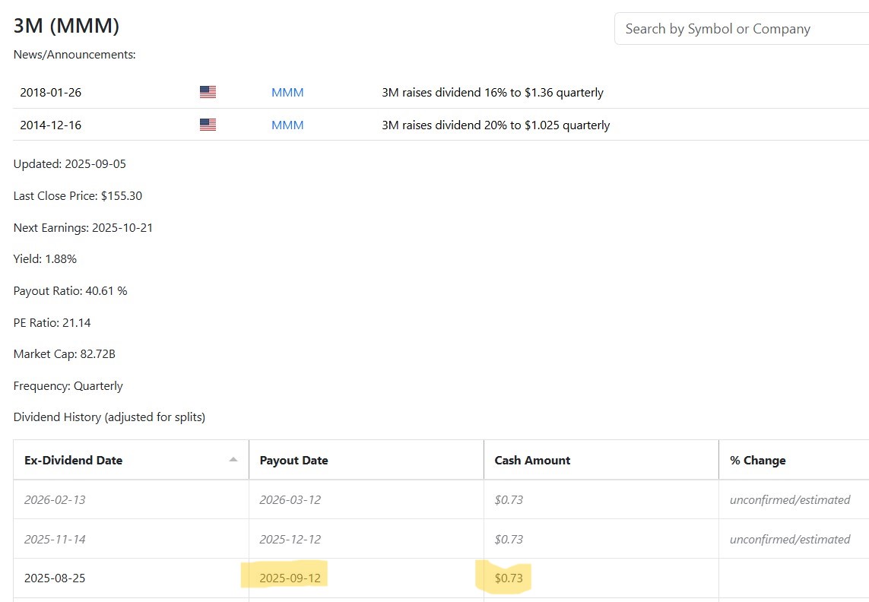
Task: Select the 3M raises dividend 20% announcement
Action: [x=496, y=125]
